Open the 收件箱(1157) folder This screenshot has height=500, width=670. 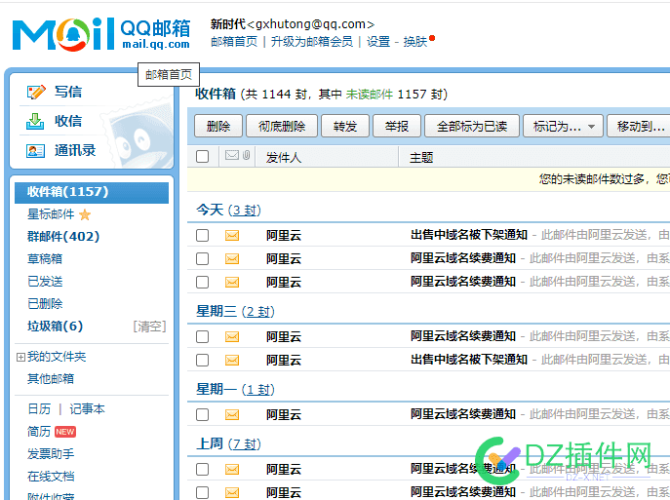pyautogui.click(x=92, y=192)
